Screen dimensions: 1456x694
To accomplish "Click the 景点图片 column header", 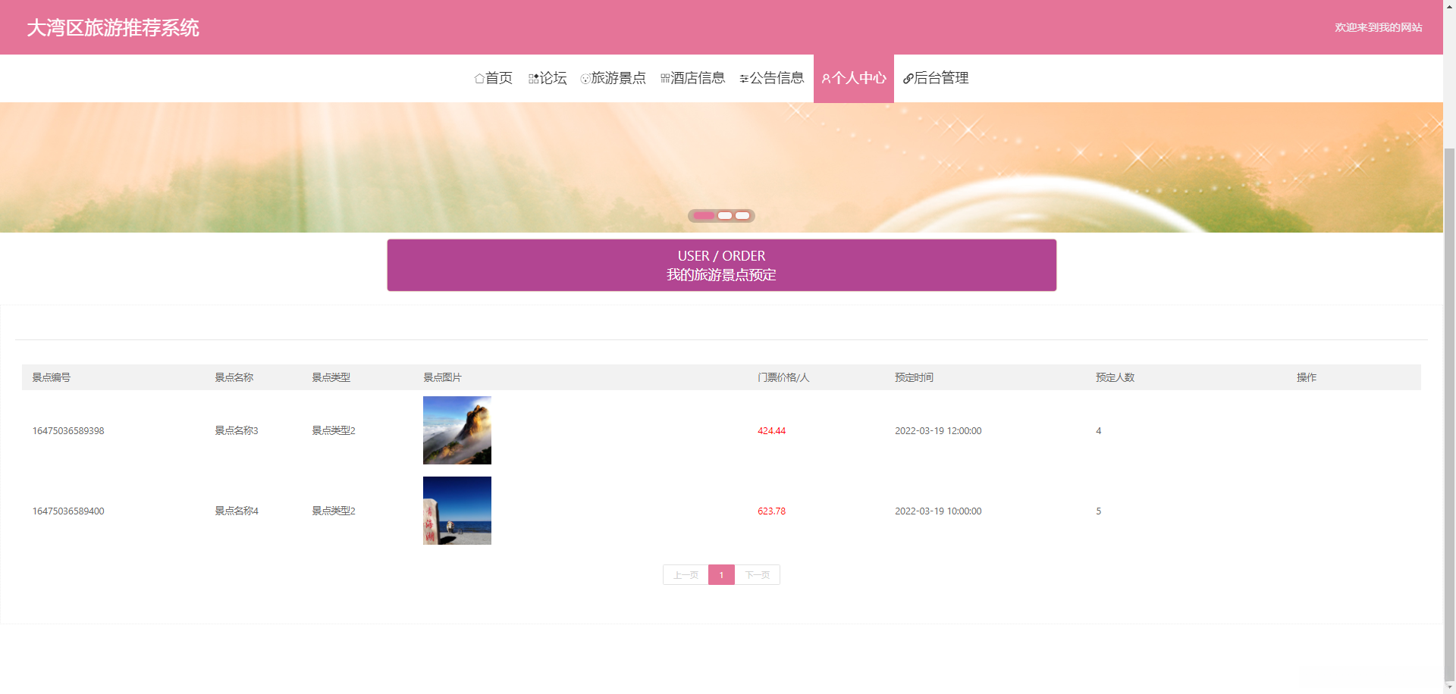I will click(442, 377).
